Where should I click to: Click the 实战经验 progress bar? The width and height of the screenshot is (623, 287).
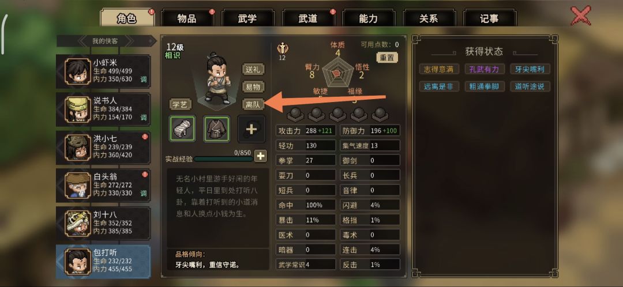[224, 159]
